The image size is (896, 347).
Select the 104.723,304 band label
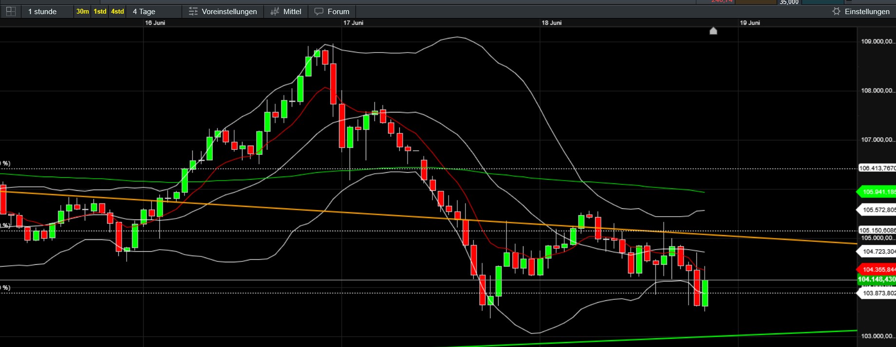point(877,251)
